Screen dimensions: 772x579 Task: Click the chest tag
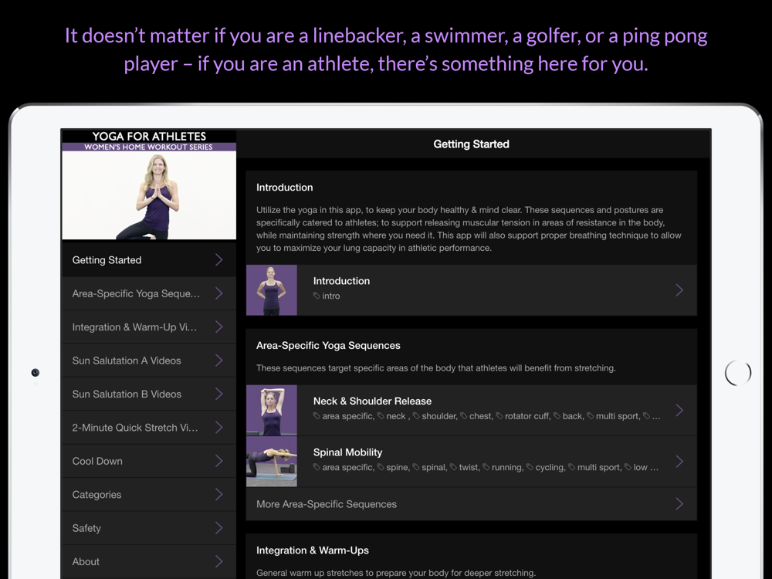[476, 416]
